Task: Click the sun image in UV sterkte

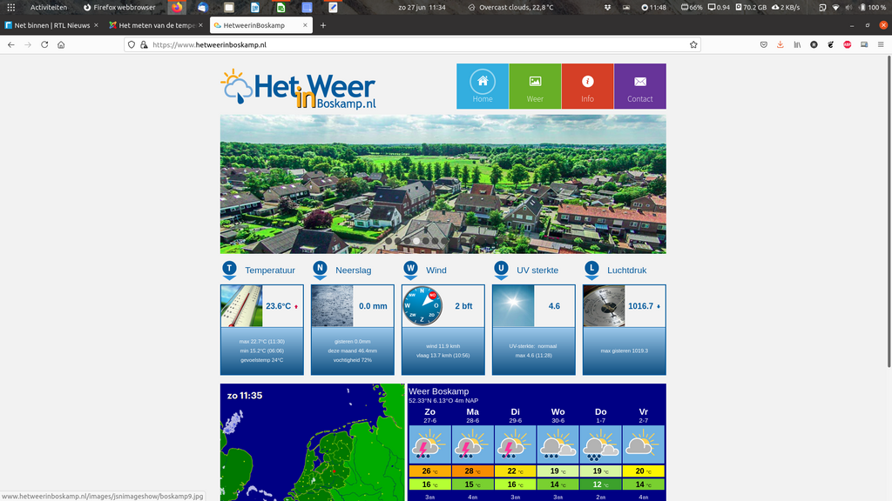Action: point(513,306)
